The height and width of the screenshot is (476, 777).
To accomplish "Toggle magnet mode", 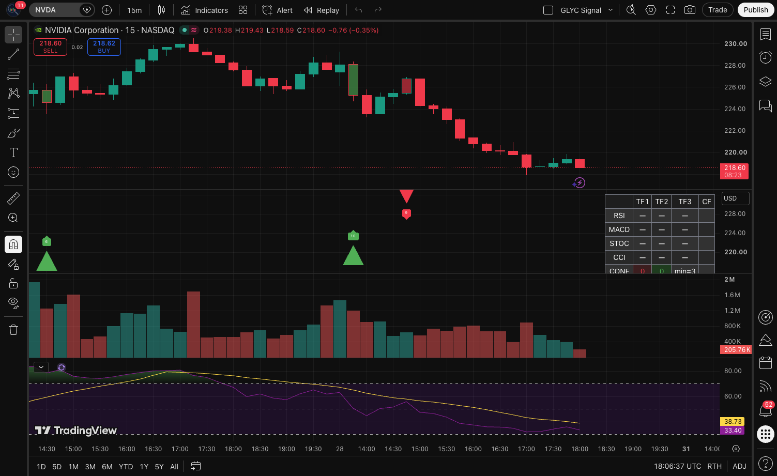I will point(13,244).
